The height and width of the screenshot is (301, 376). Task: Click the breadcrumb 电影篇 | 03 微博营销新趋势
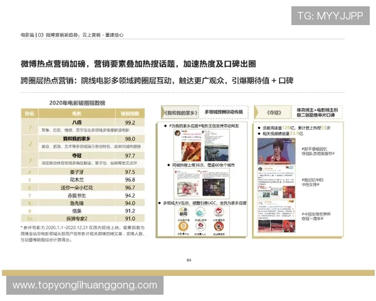(x=72, y=35)
